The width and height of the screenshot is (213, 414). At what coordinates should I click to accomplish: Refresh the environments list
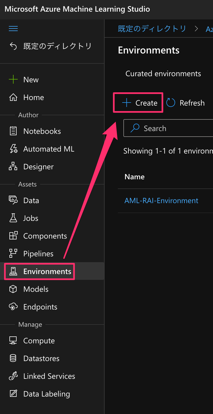pos(185,103)
